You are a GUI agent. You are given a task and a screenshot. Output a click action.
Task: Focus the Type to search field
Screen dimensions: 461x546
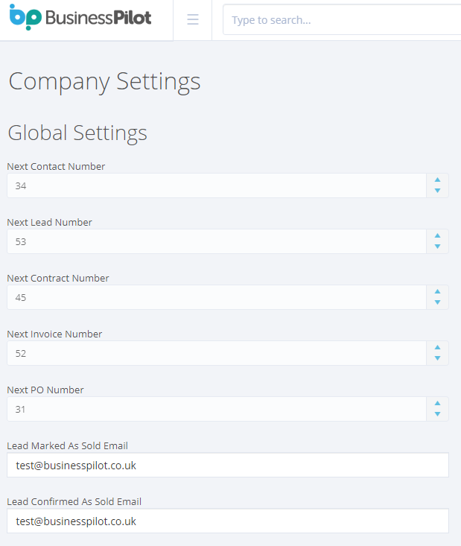pos(342,20)
